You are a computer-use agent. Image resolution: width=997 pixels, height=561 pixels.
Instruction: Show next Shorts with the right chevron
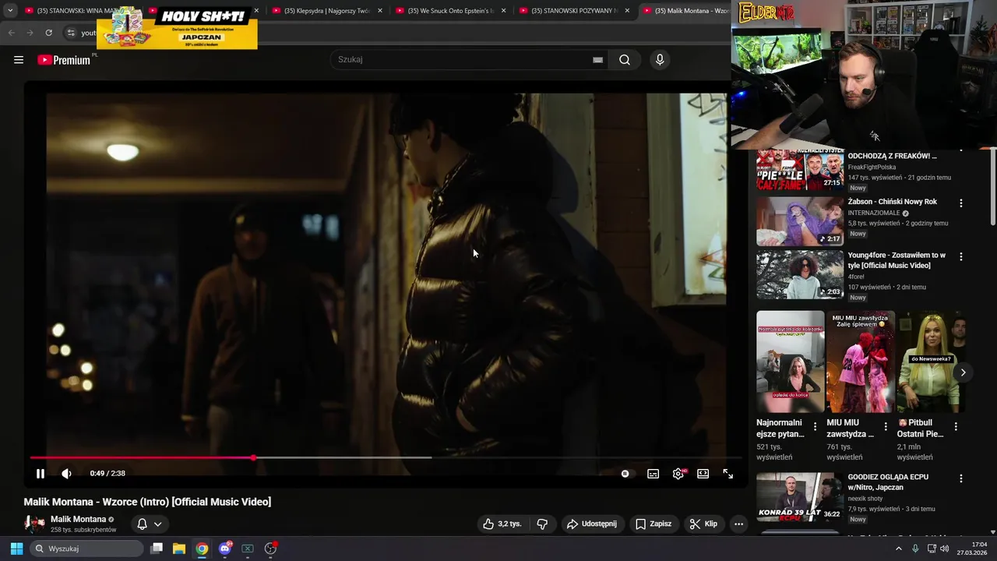[963, 372]
